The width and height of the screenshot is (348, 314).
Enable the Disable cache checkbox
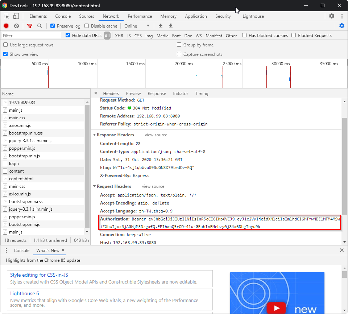click(x=87, y=26)
